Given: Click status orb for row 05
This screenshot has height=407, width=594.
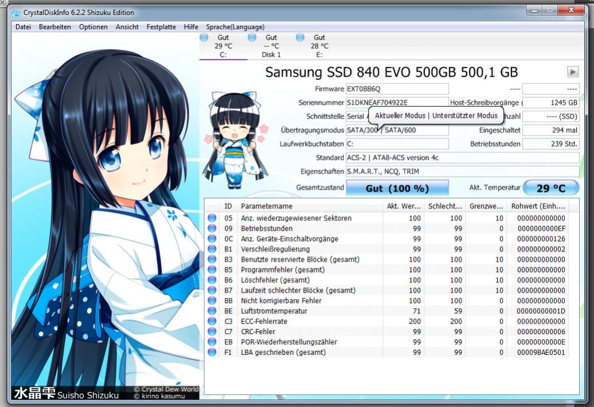Looking at the screenshot, I should (212, 218).
